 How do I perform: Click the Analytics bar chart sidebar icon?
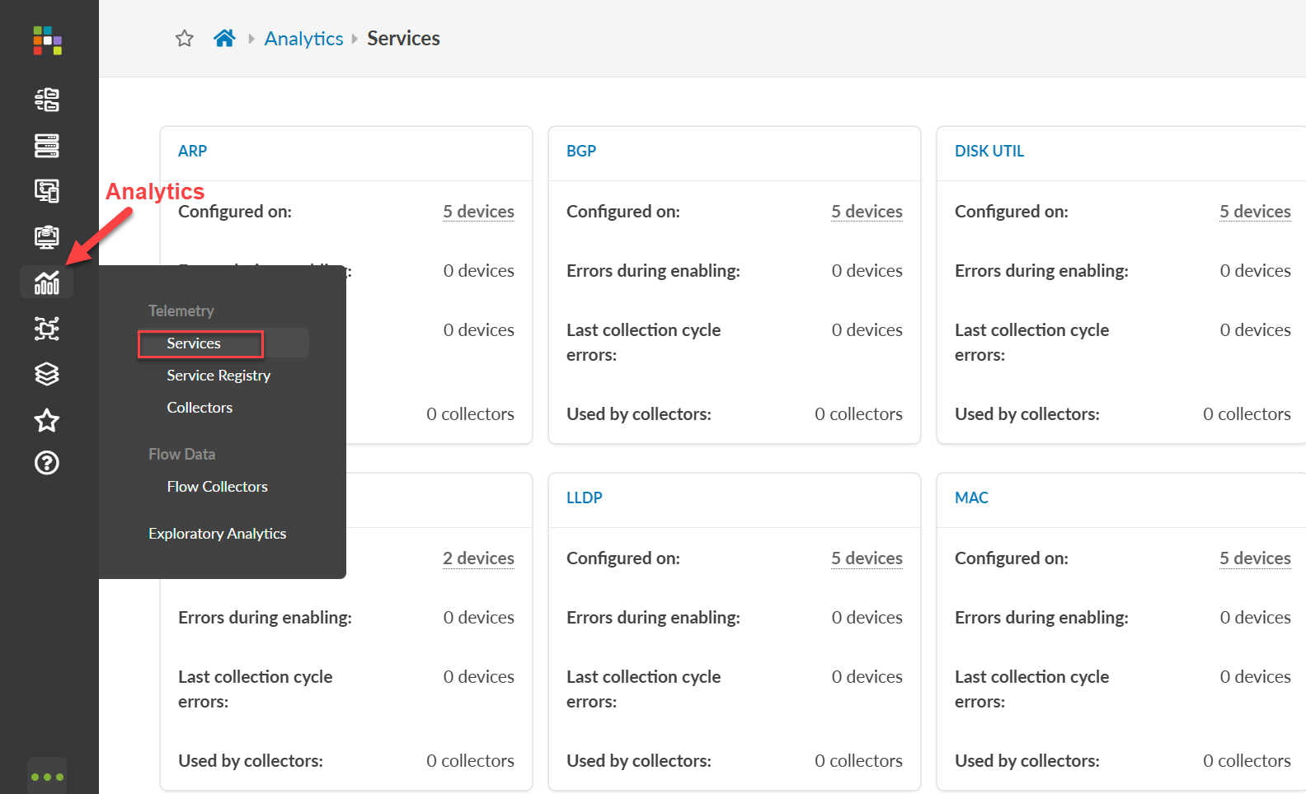click(x=47, y=283)
